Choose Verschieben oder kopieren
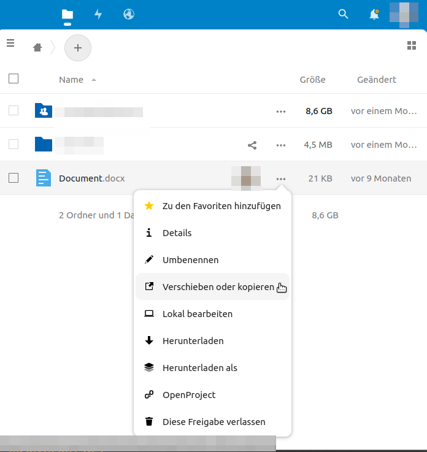This screenshot has height=452, width=427. pos(218,287)
